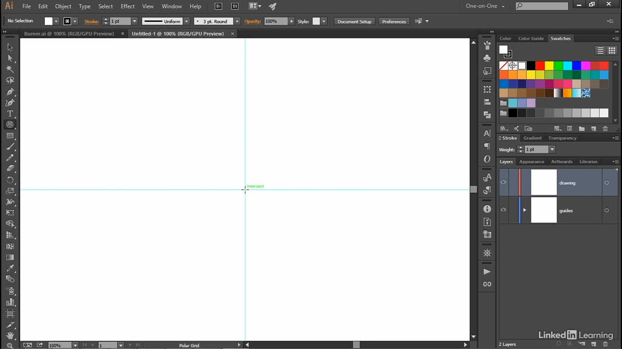Open the Swatch Libraries menu
Image resolution: width=622 pixels, height=349 pixels.
(504, 128)
